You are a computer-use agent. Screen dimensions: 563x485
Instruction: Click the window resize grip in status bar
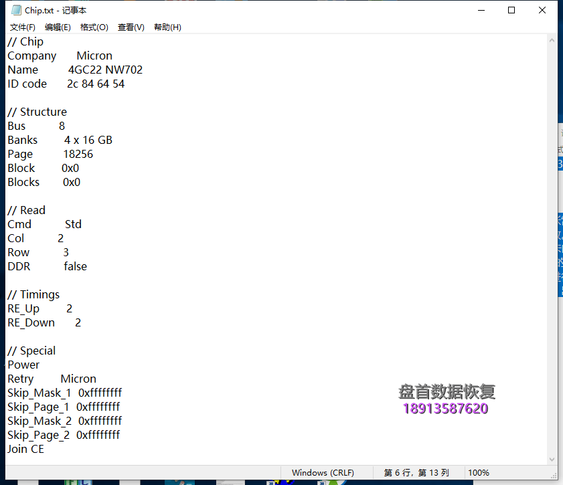tap(554, 475)
